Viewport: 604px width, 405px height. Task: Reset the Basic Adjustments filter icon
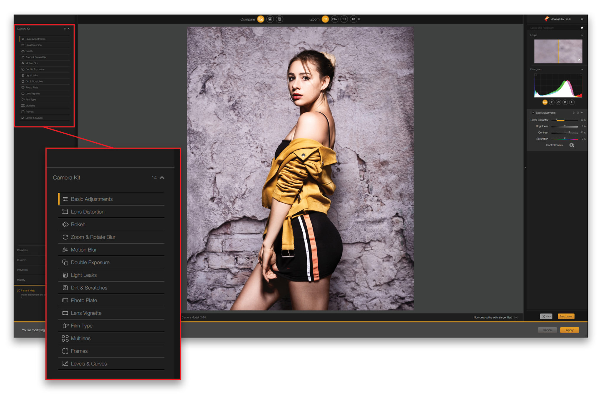(x=578, y=113)
